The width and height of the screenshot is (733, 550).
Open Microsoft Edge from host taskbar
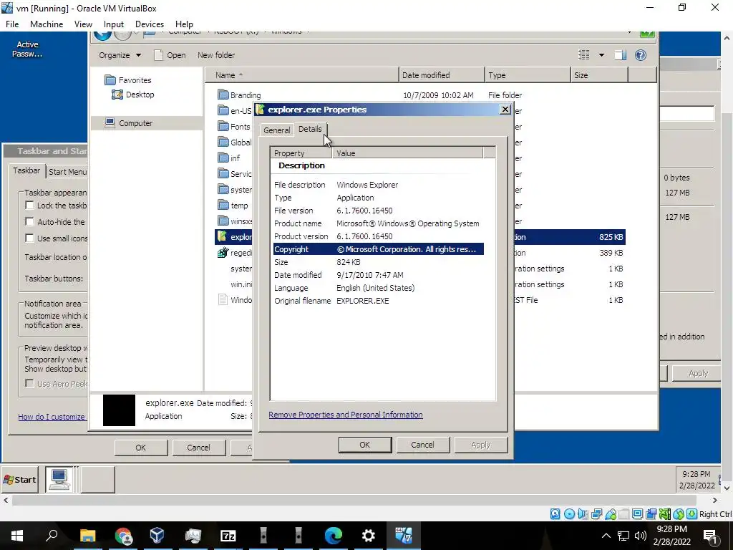[334, 536]
